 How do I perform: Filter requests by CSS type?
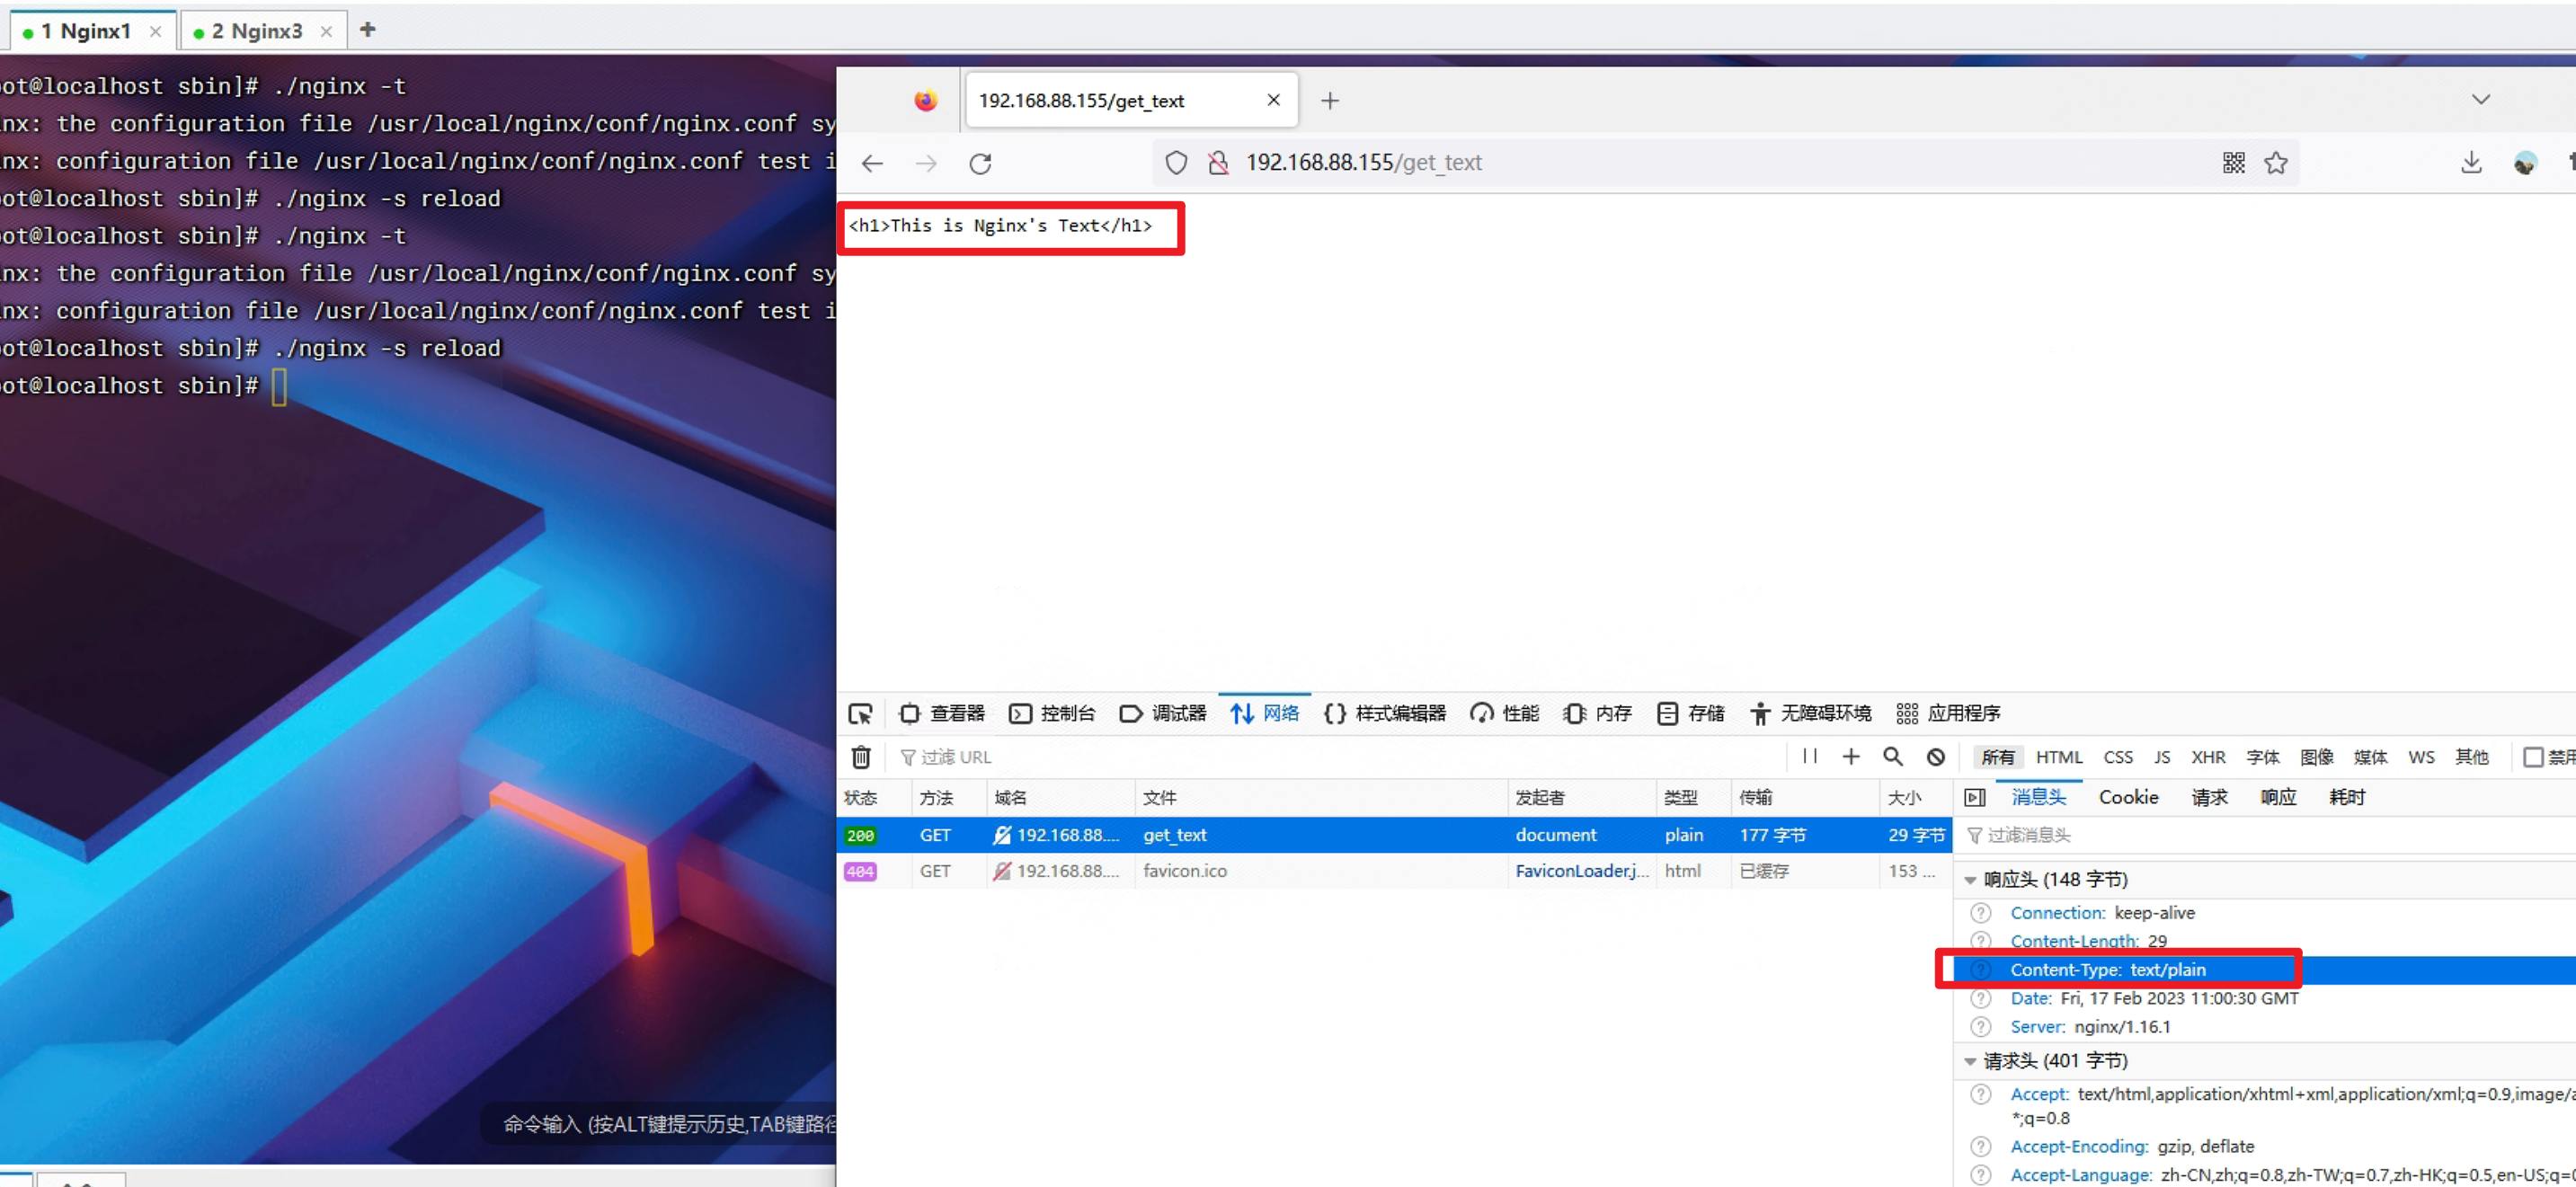[x=2117, y=757]
